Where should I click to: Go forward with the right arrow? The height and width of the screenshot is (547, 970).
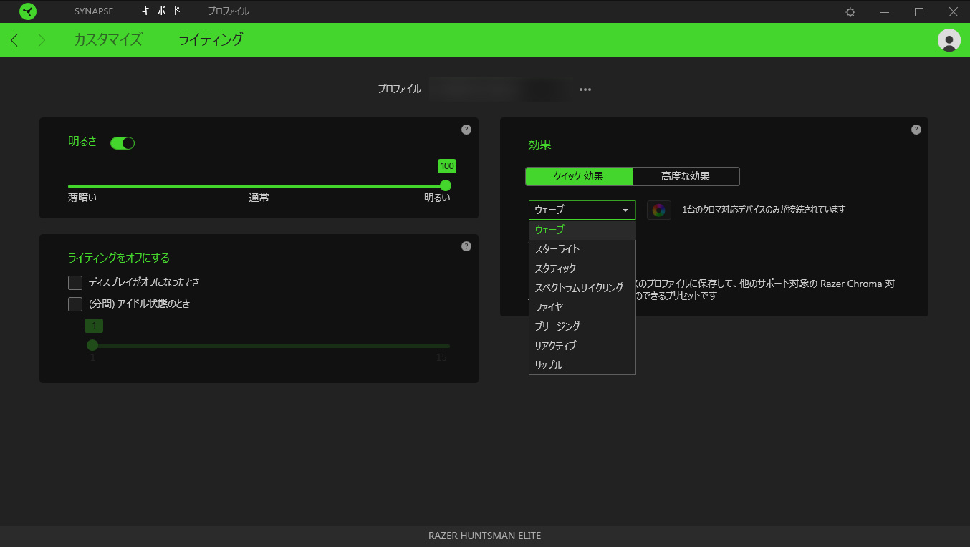(42, 40)
